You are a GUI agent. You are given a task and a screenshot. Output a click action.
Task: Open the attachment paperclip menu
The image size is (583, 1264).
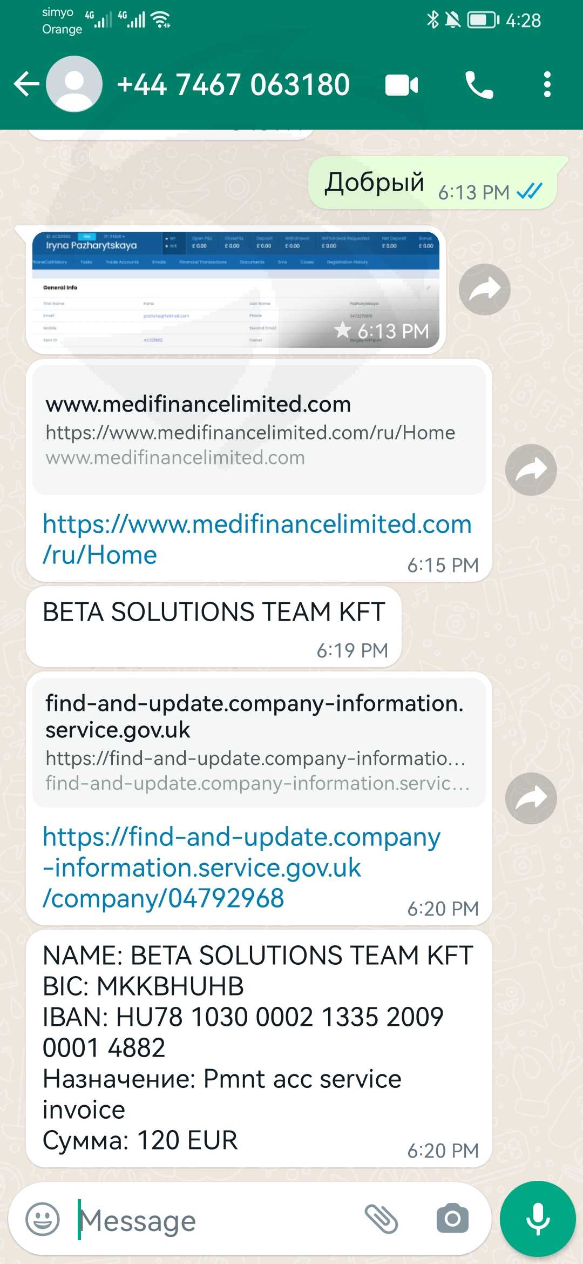pos(381,1219)
